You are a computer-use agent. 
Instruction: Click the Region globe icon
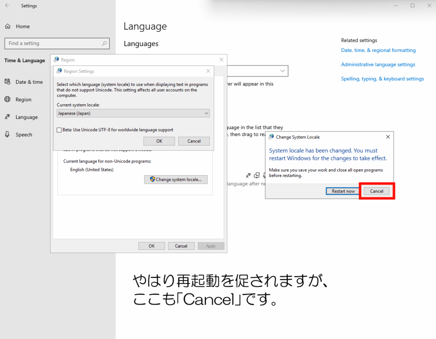8,100
